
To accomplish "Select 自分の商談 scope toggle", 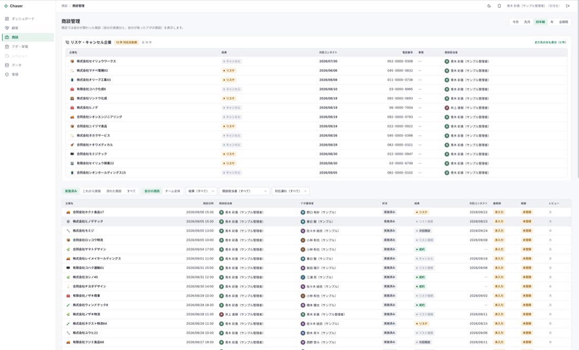I will [x=152, y=191].
